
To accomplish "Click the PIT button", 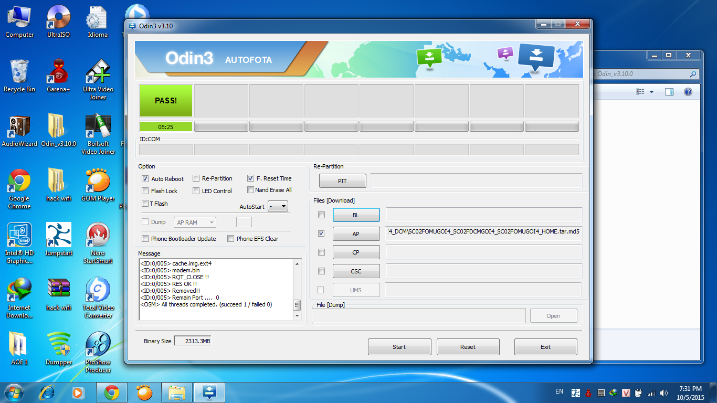I will pos(342,181).
